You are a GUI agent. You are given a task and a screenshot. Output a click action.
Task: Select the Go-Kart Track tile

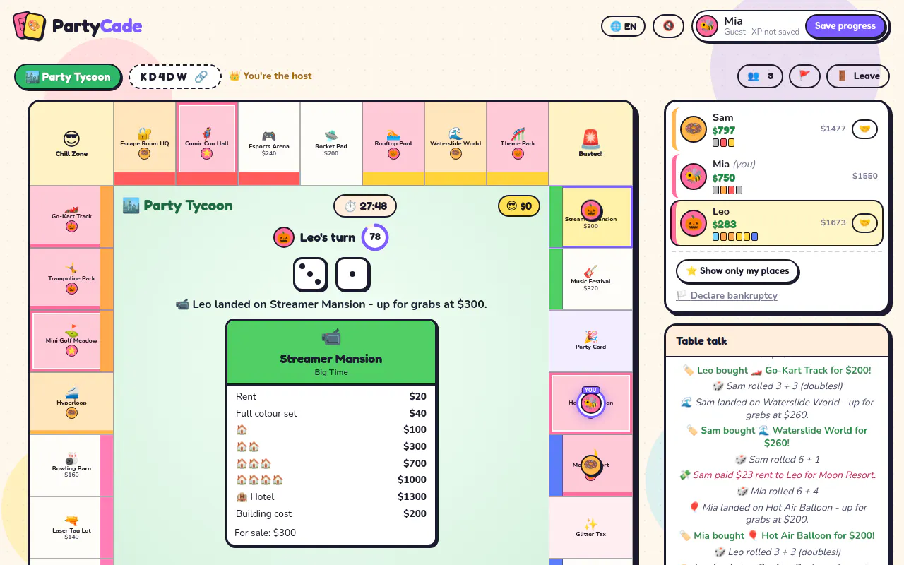[71, 217]
